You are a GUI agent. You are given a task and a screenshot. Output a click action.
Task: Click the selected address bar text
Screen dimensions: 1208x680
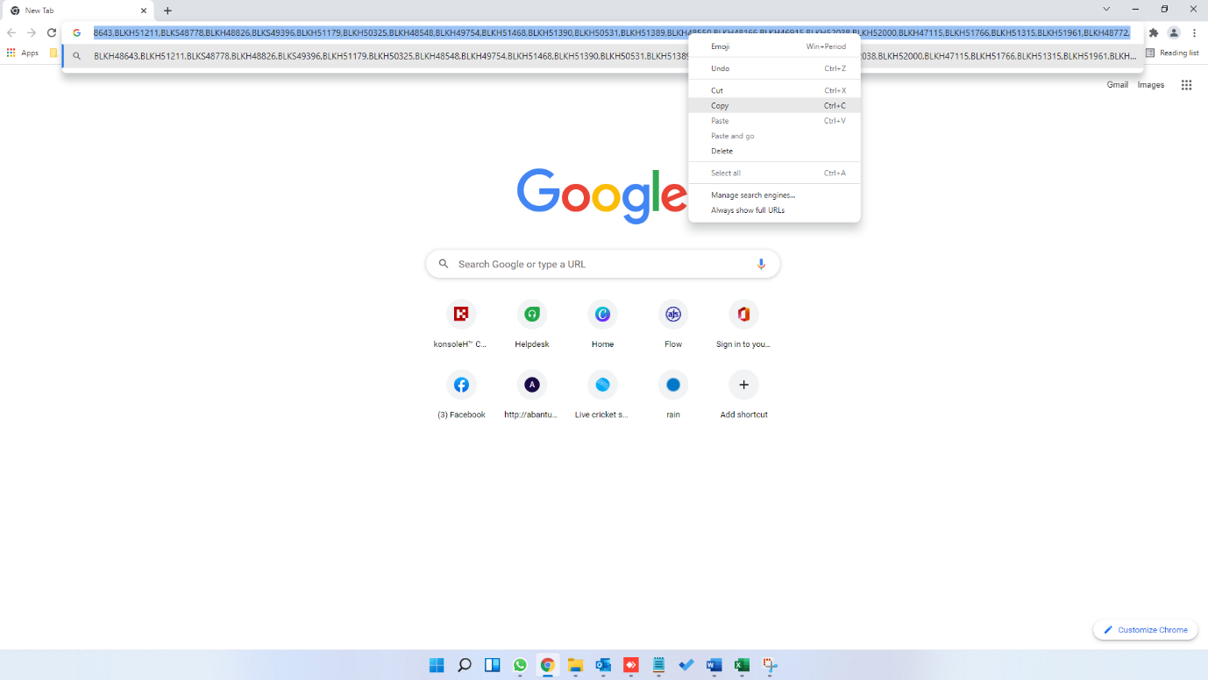612,32
